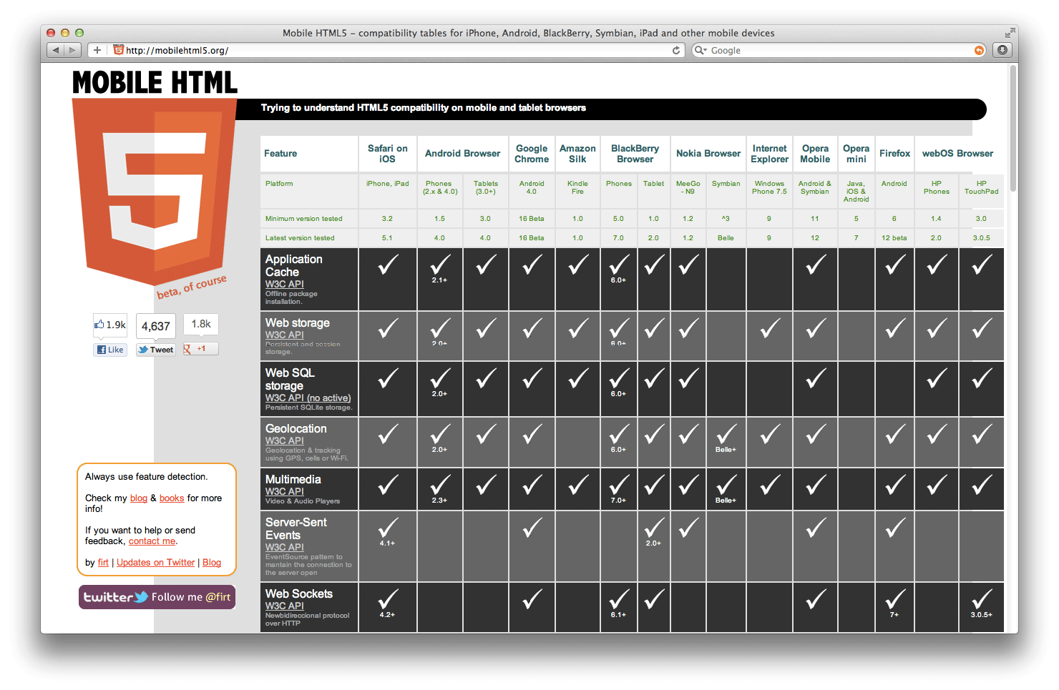Click the Opera Mobile column header
Viewport: 1059px width, 690px height.
[x=815, y=154]
